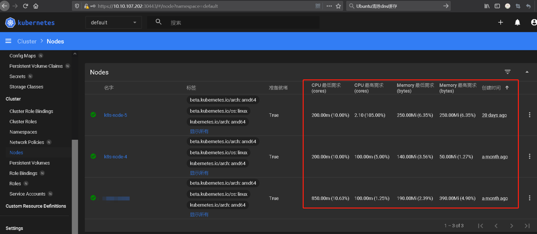Click the 名字 column header

[109, 87]
